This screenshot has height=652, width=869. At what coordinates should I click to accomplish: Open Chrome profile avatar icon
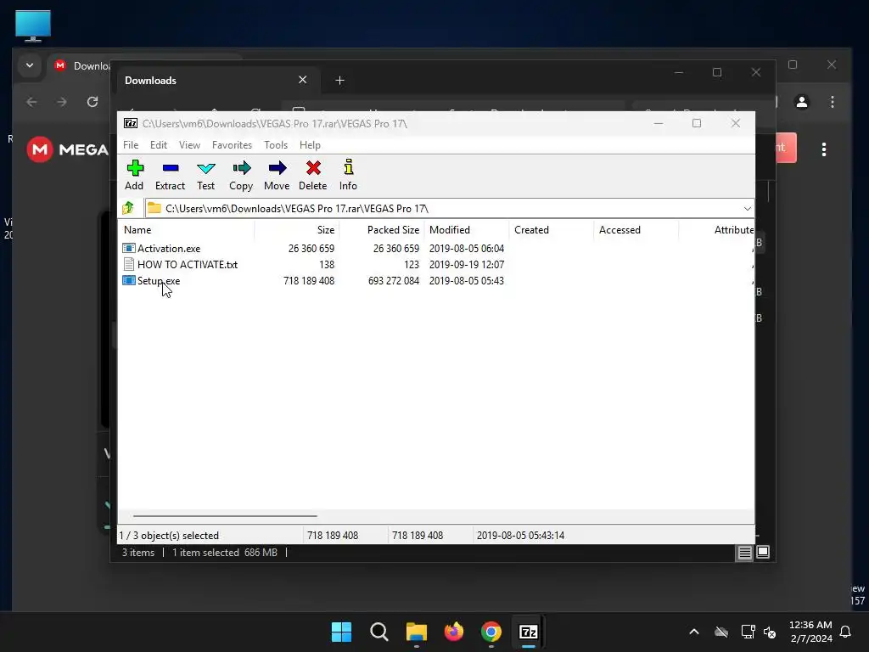(802, 102)
